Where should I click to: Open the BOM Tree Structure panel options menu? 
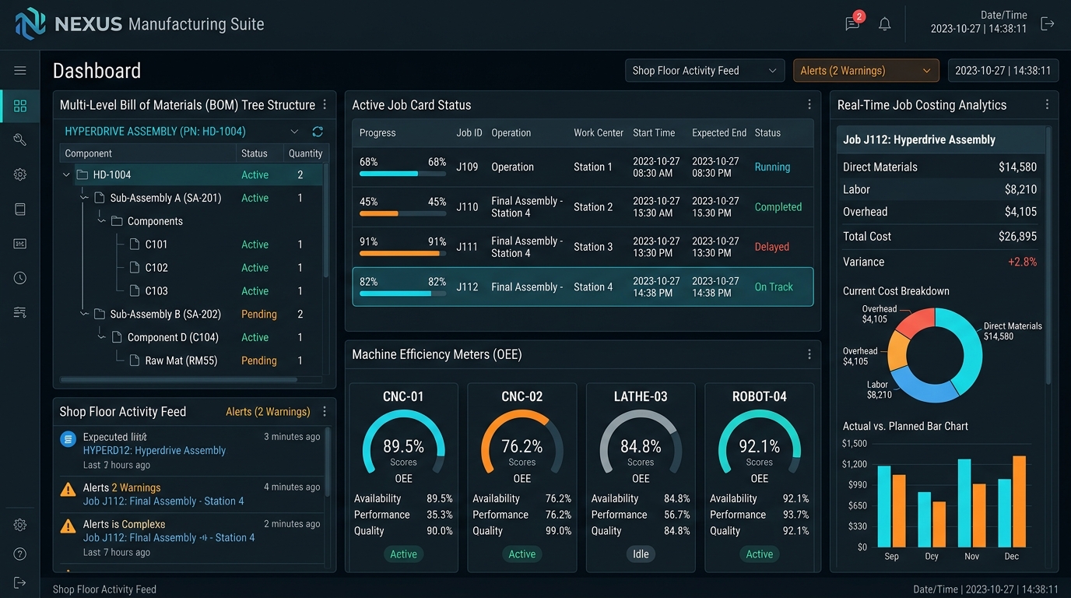[325, 105]
